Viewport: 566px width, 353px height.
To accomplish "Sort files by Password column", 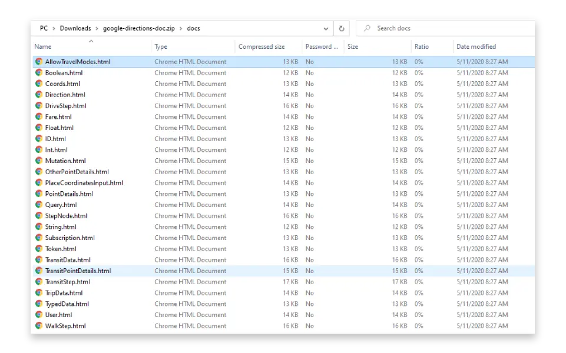I will point(322,46).
